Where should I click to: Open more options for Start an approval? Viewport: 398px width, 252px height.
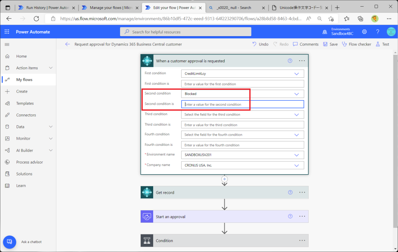[302, 216]
